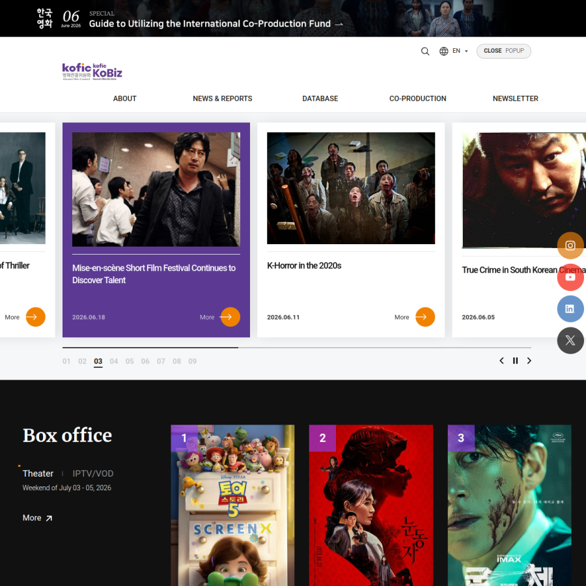Click the K-Horror zombie thumbnail
This screenshot has height=586, width=586.
click(x=351, y=188)
